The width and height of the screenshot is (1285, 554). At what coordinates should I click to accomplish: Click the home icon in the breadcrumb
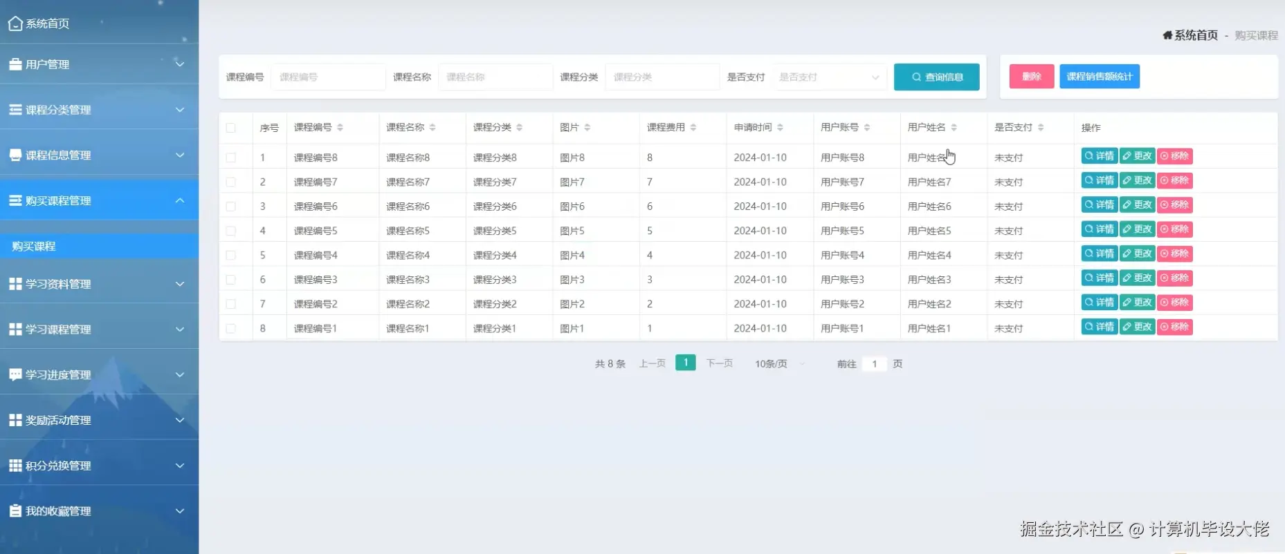[x=1167, y=35]
